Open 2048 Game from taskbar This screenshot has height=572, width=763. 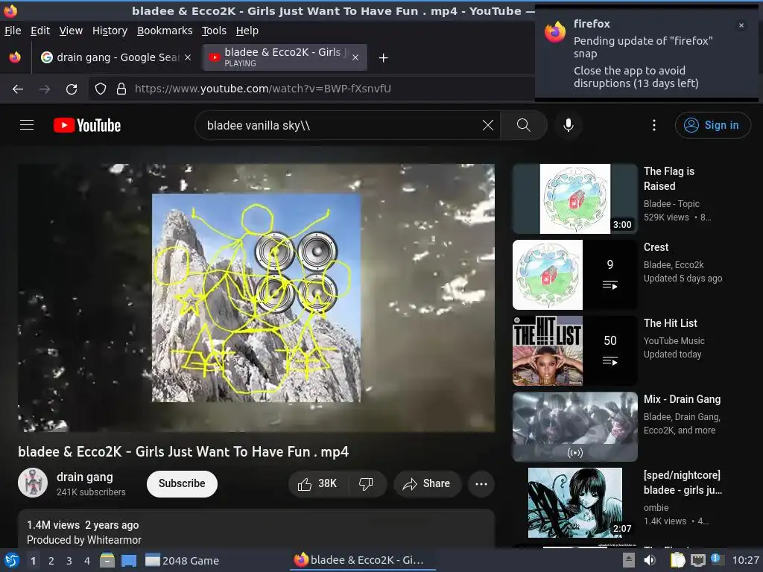coord(183,560)
